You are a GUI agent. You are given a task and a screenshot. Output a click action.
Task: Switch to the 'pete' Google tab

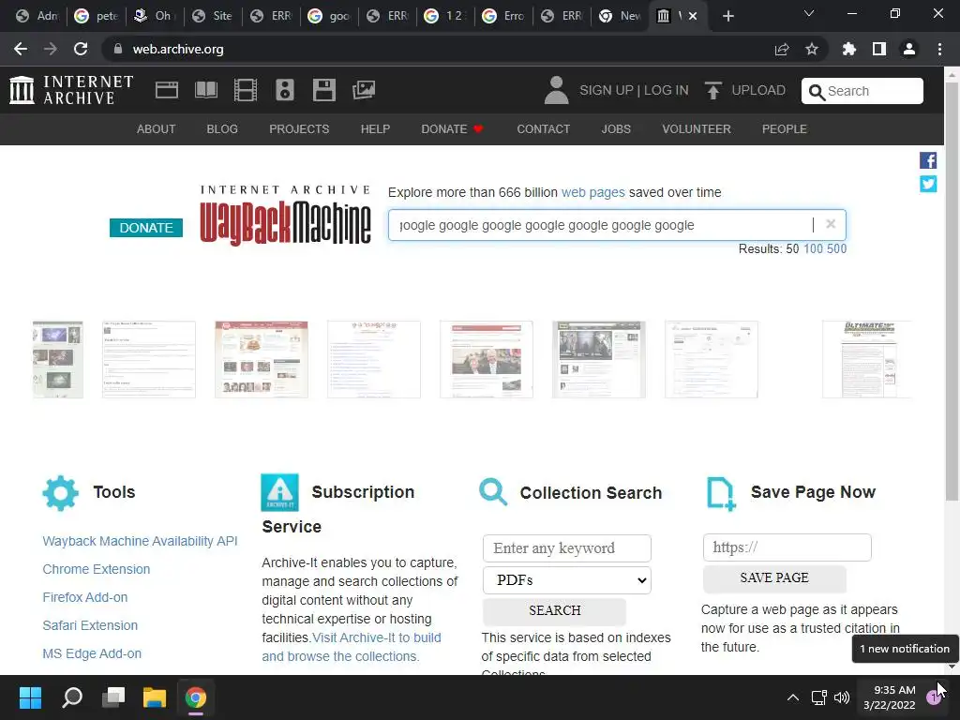(97, 16)
